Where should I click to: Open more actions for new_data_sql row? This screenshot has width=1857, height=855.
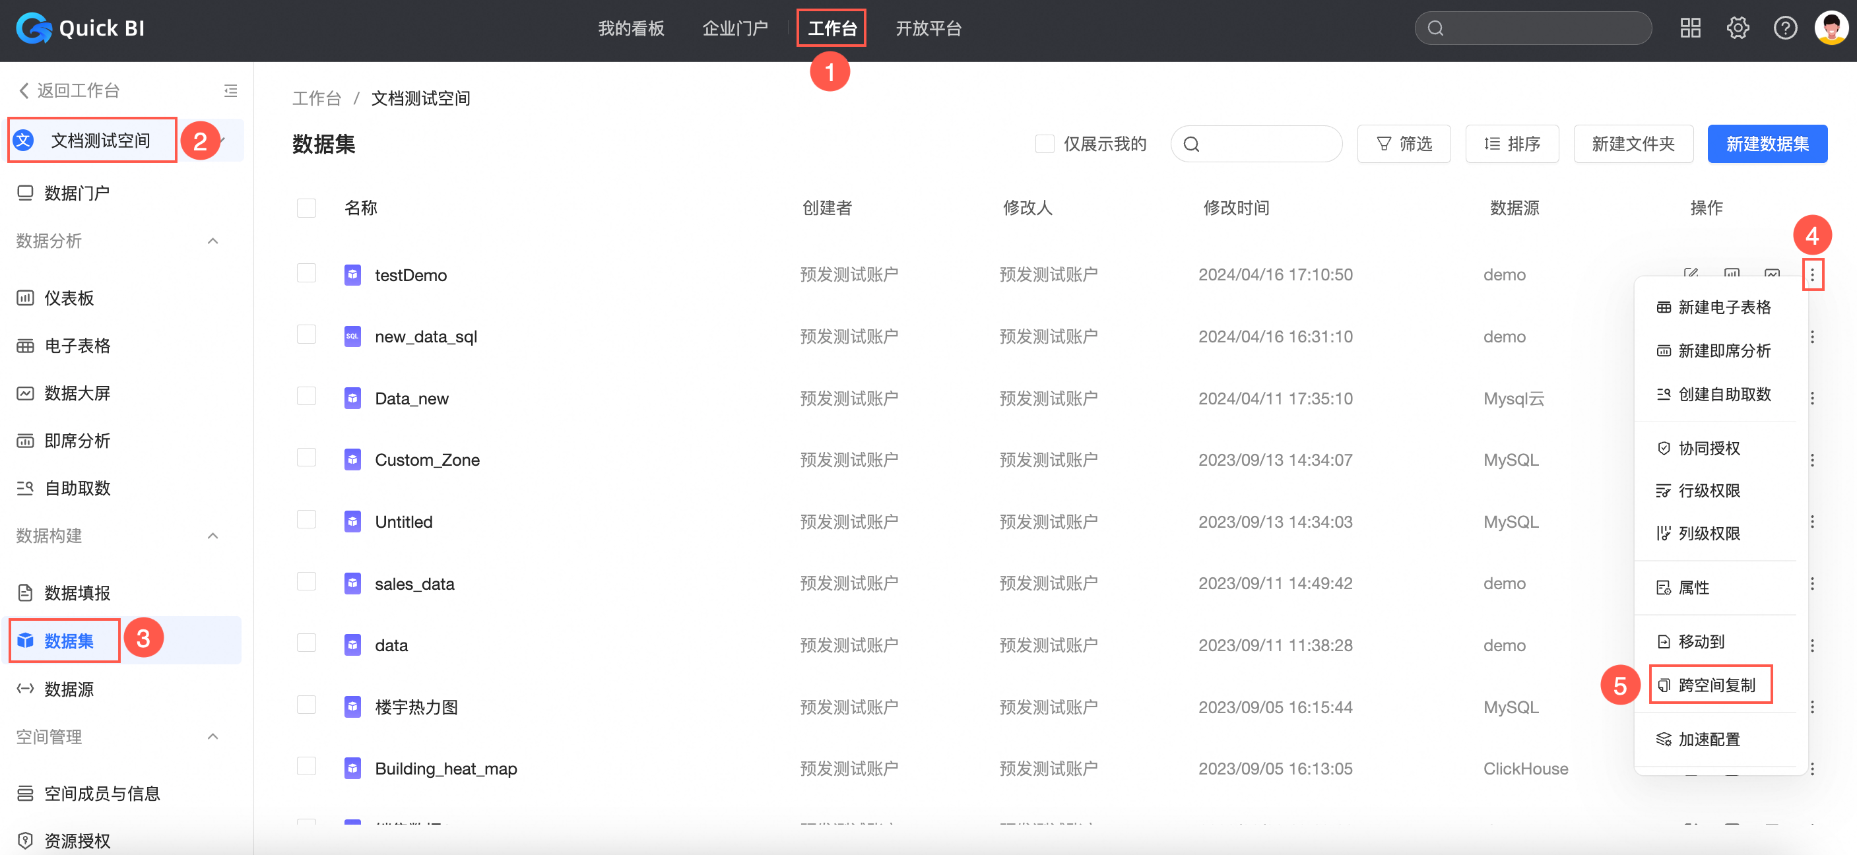(1811, 336)
